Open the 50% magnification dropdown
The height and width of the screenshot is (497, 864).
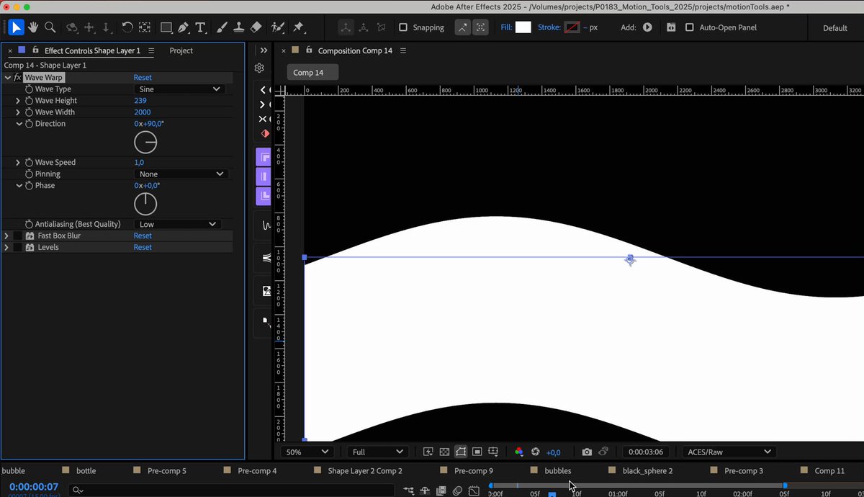(x=307, y=452)
